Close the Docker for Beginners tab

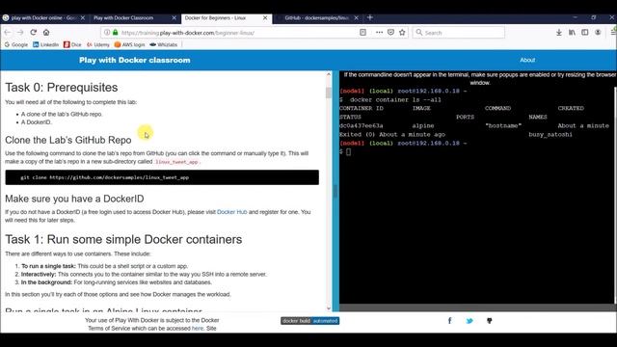click(x=265, y=18)
